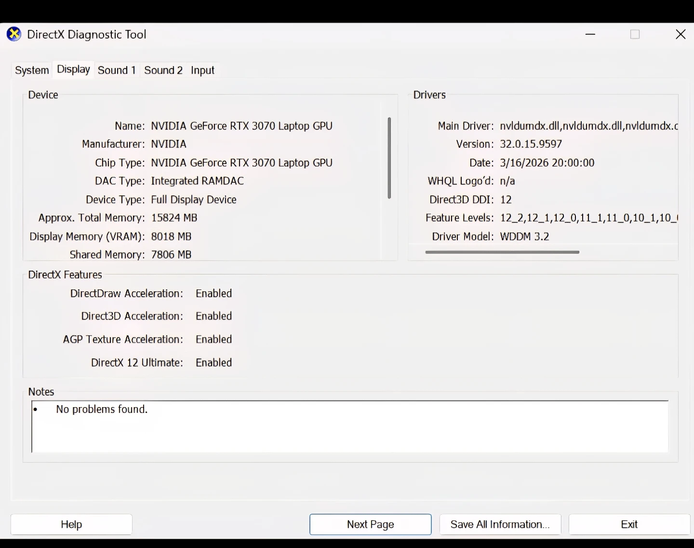Select Direct3D DDI value '12'
Image resolution: width=694 pixels, height=548 pixels.
pos(506,200)
